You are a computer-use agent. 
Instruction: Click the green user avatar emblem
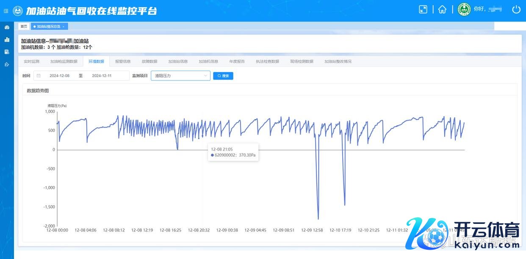click(464, 9)
